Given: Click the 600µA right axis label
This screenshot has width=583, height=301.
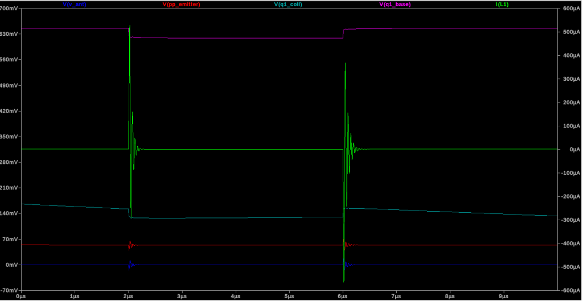Looking at the screenshot, I should pos(571,8).
